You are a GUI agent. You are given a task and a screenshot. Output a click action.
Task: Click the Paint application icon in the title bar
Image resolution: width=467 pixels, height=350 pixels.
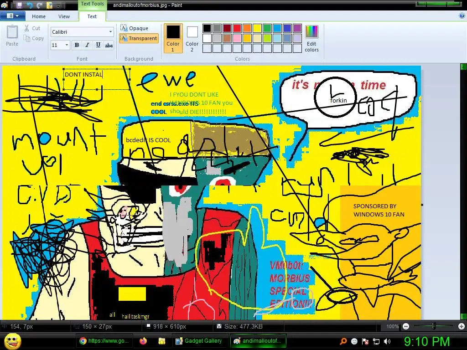5,5
